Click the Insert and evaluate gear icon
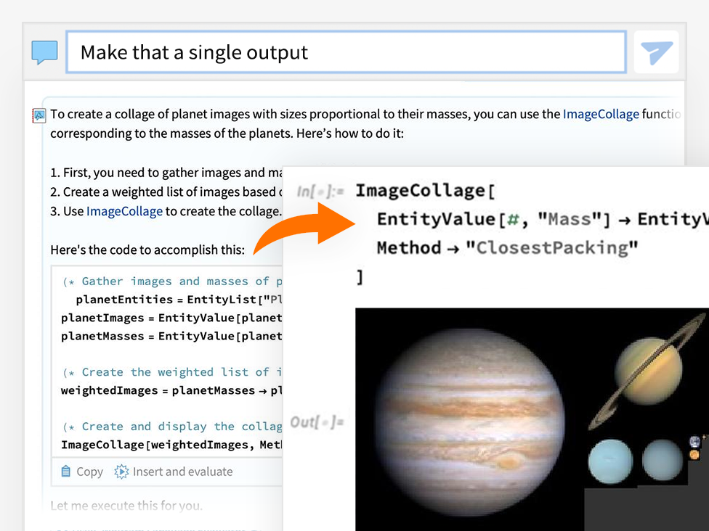 point(121,472)
